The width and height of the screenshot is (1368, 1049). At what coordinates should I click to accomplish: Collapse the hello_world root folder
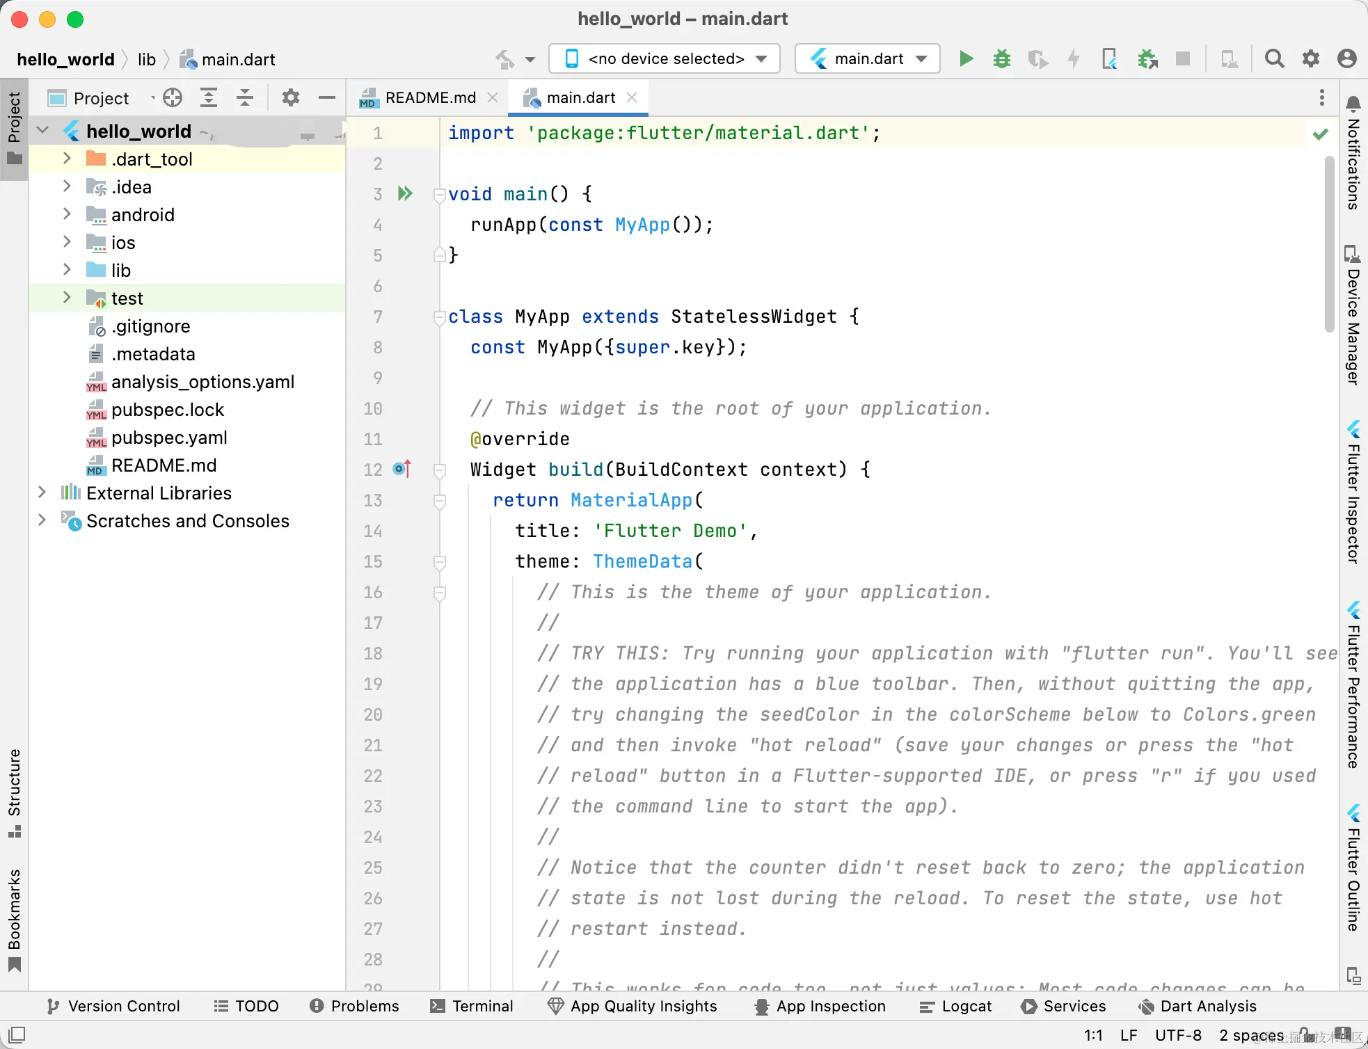pyautogui.click(x=43, y=130)
